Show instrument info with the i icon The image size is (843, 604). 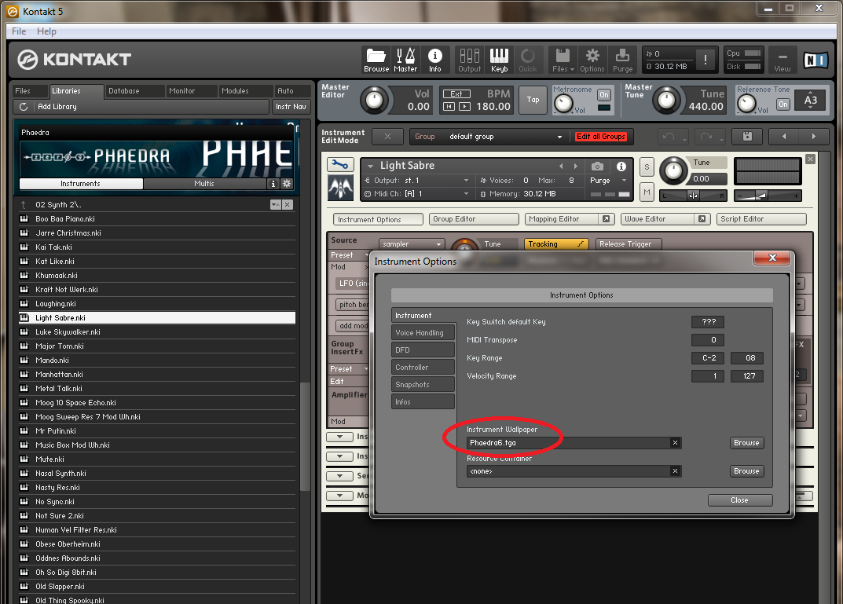621,166
